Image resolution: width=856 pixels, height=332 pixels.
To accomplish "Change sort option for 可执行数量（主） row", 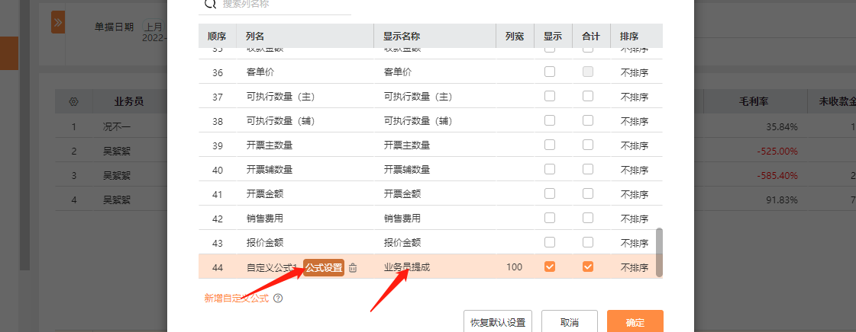I will [634, 97].
